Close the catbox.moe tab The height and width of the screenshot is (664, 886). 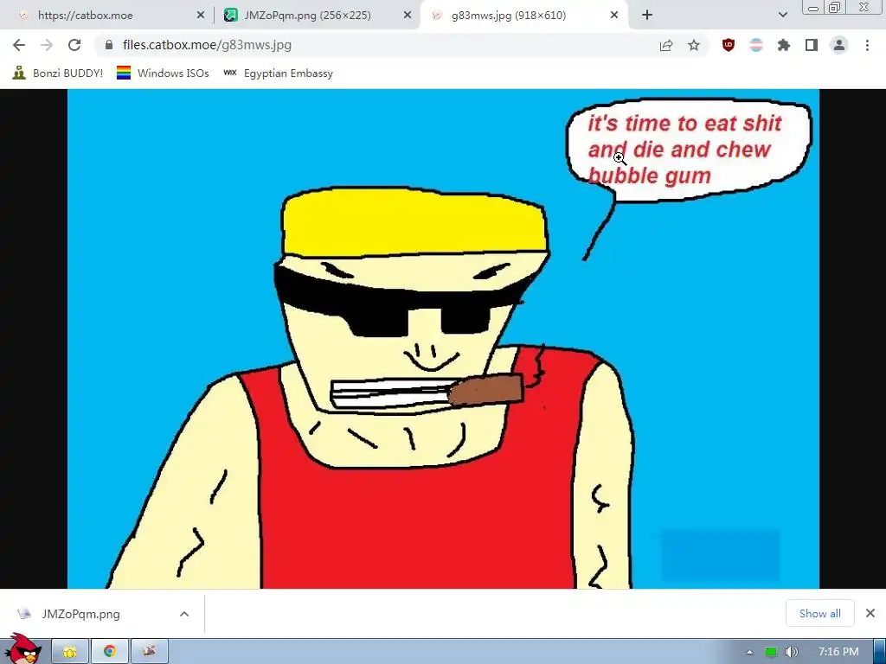point(201,16)
